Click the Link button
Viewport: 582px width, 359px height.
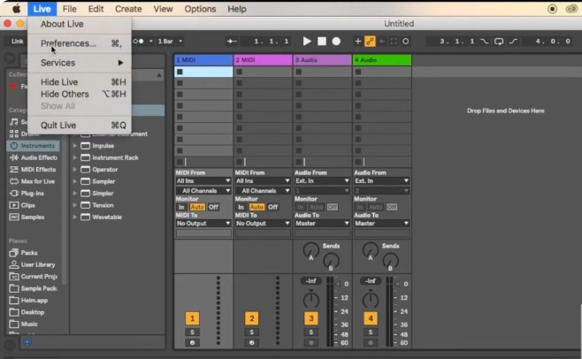click(17, 42)
